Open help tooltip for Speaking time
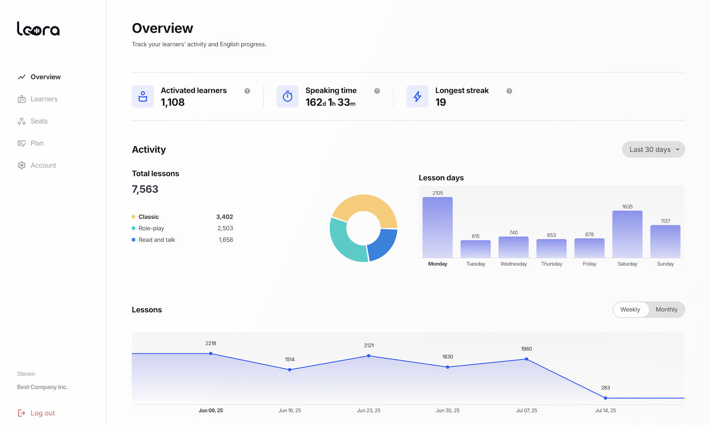The width and height of the screenshot is (710, 425). coord(377,91)
